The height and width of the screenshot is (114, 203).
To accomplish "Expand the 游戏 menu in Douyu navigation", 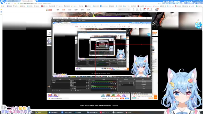I will pyautogui.click(x=82, y=10).
